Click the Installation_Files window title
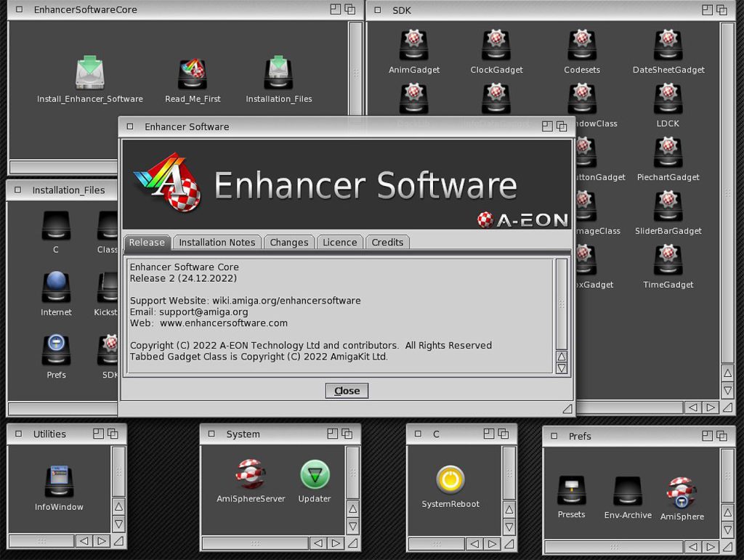The image size is (744, 560). point(68,190)
